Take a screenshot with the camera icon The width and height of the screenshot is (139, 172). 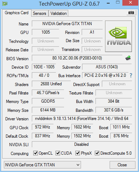click(131, 12)
